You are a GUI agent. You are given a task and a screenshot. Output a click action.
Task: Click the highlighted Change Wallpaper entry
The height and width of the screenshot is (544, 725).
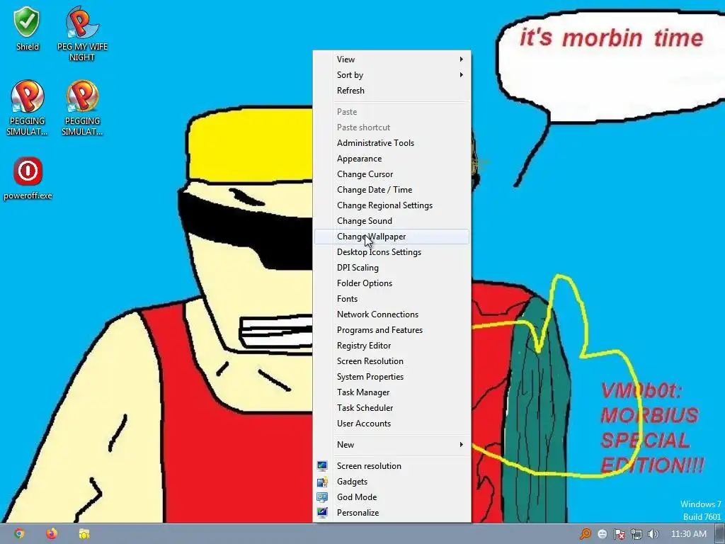392,237
